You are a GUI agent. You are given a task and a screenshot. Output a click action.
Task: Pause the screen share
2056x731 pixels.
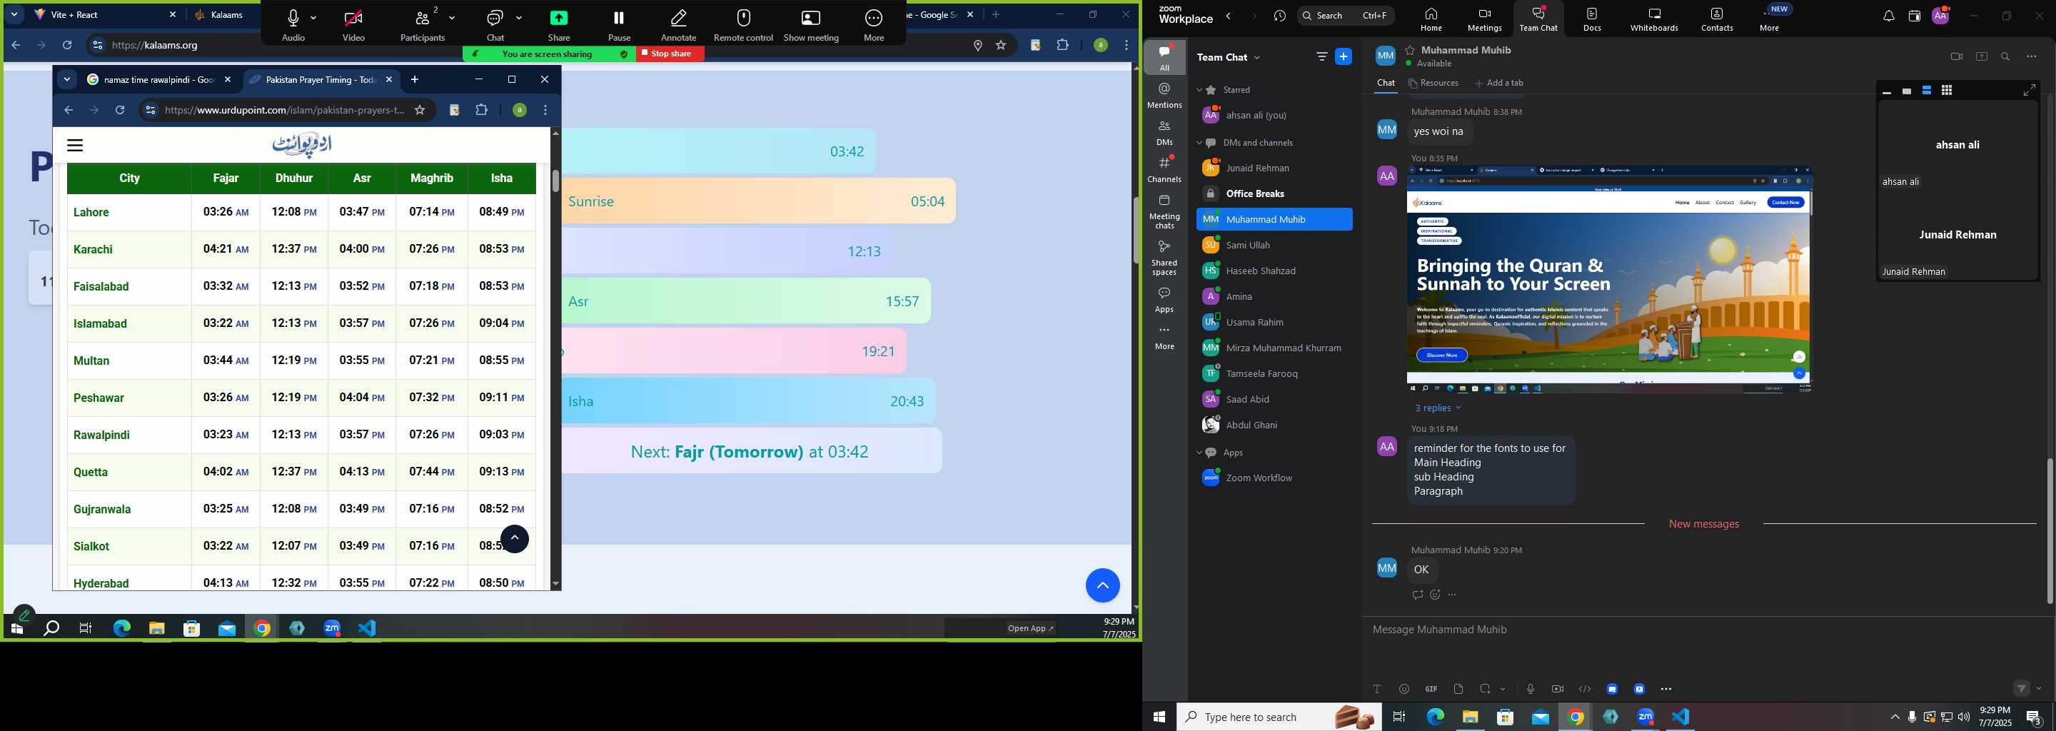point(620,25)
